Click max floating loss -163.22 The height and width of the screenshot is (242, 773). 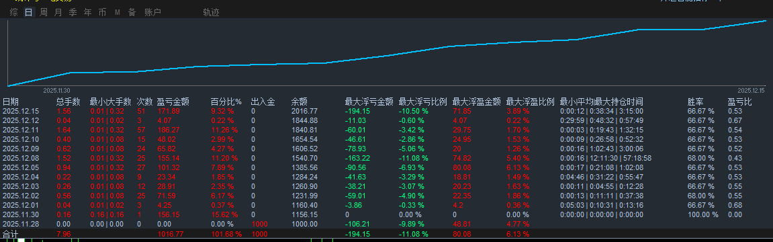[x=357, y=158]
